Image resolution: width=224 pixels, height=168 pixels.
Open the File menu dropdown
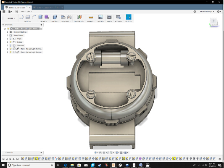(10, 12)
